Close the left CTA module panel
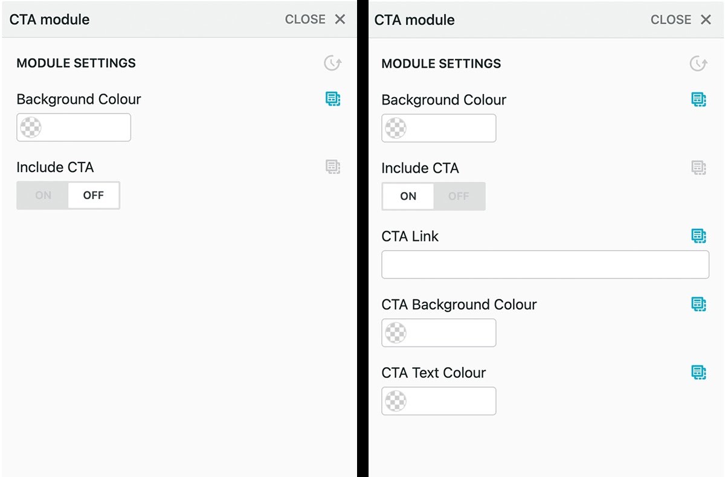The image size is (725, 477). click(315, 19)
